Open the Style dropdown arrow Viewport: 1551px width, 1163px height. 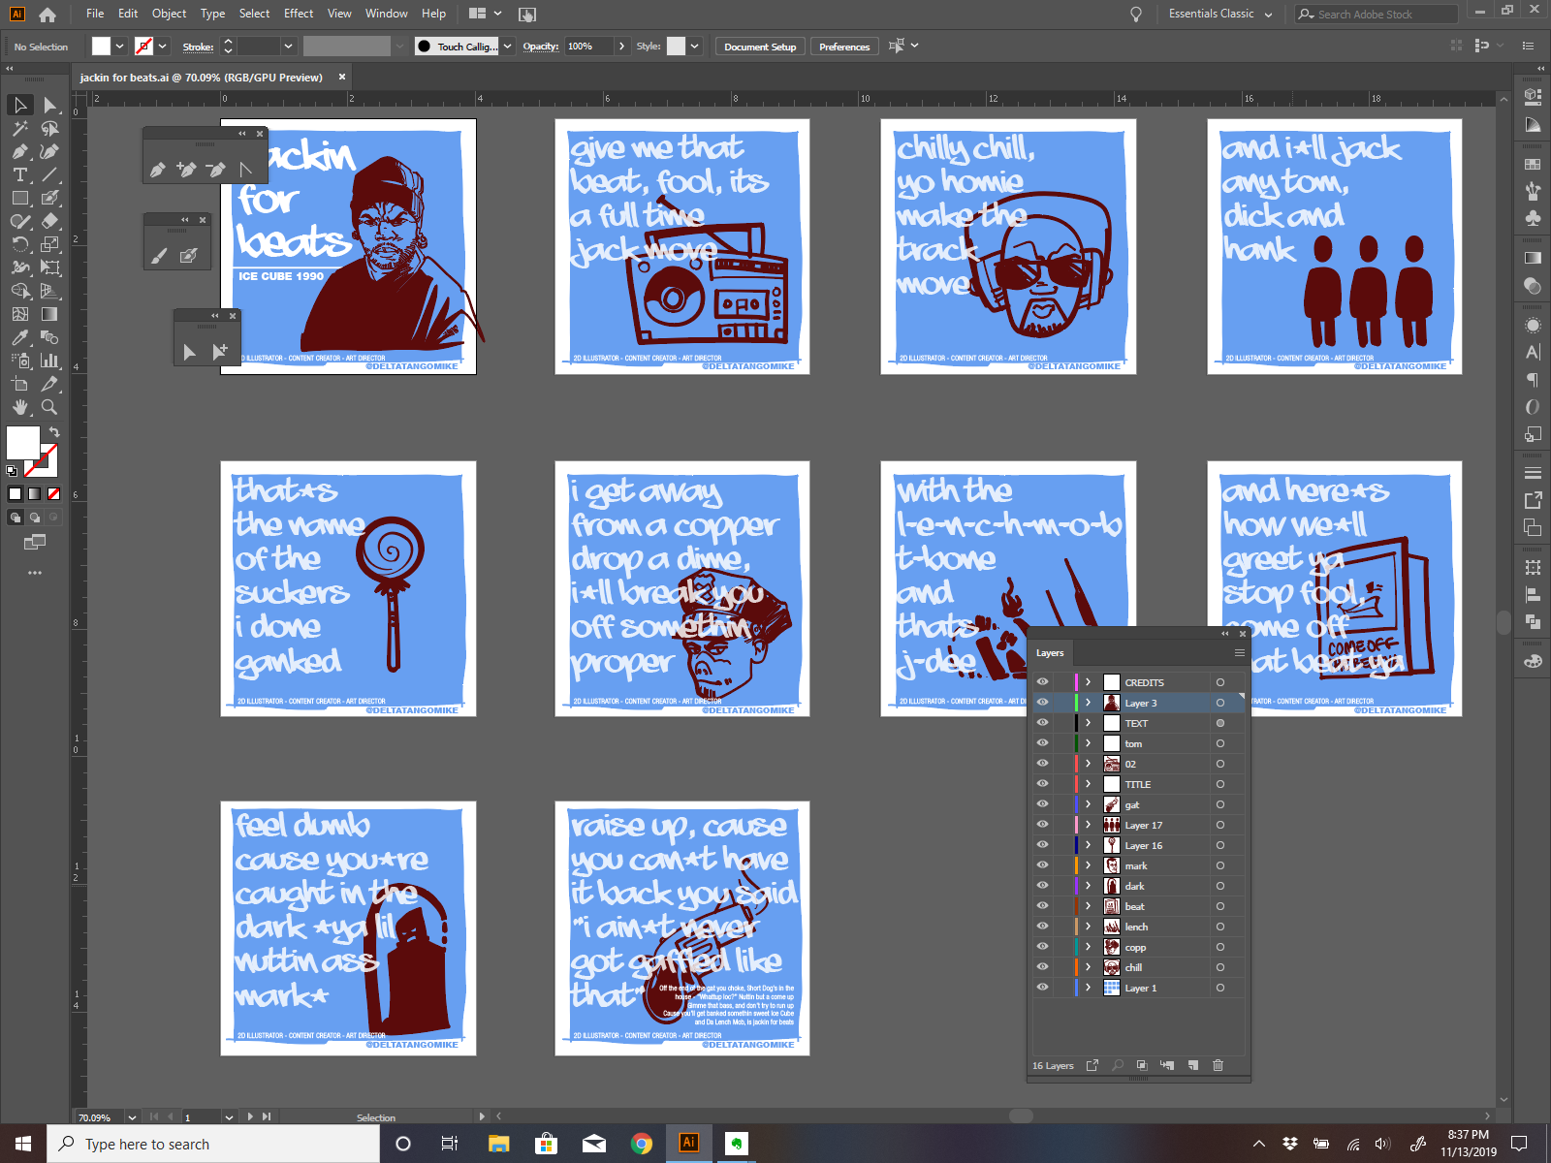click(x=694, y=47)
